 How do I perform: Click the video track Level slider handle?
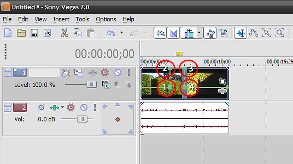tap(92, 85)
